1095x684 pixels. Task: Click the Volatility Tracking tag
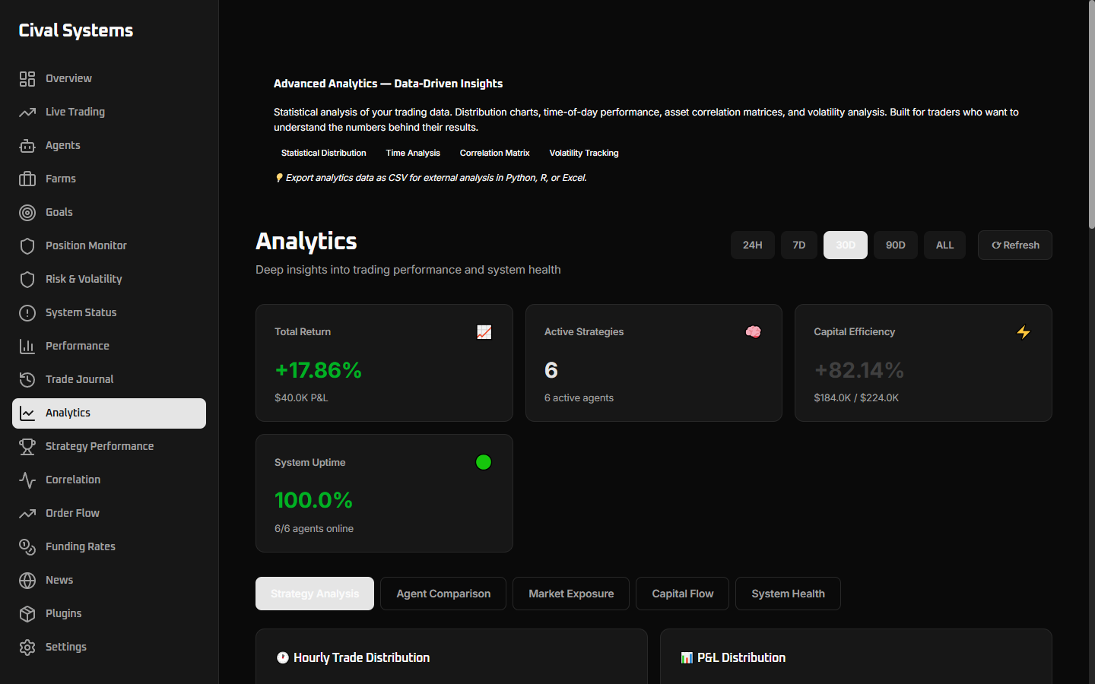pyautogui.click(x=584, y=153)
